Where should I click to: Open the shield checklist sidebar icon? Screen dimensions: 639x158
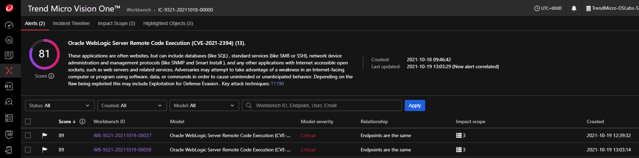pos(9,134)
